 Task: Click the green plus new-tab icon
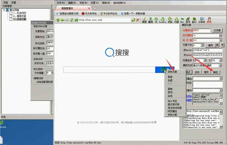[58, 20]
